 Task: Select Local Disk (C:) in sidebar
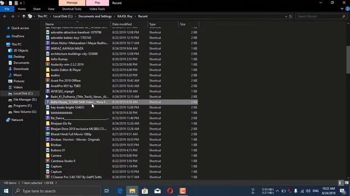tap(23, 93)
